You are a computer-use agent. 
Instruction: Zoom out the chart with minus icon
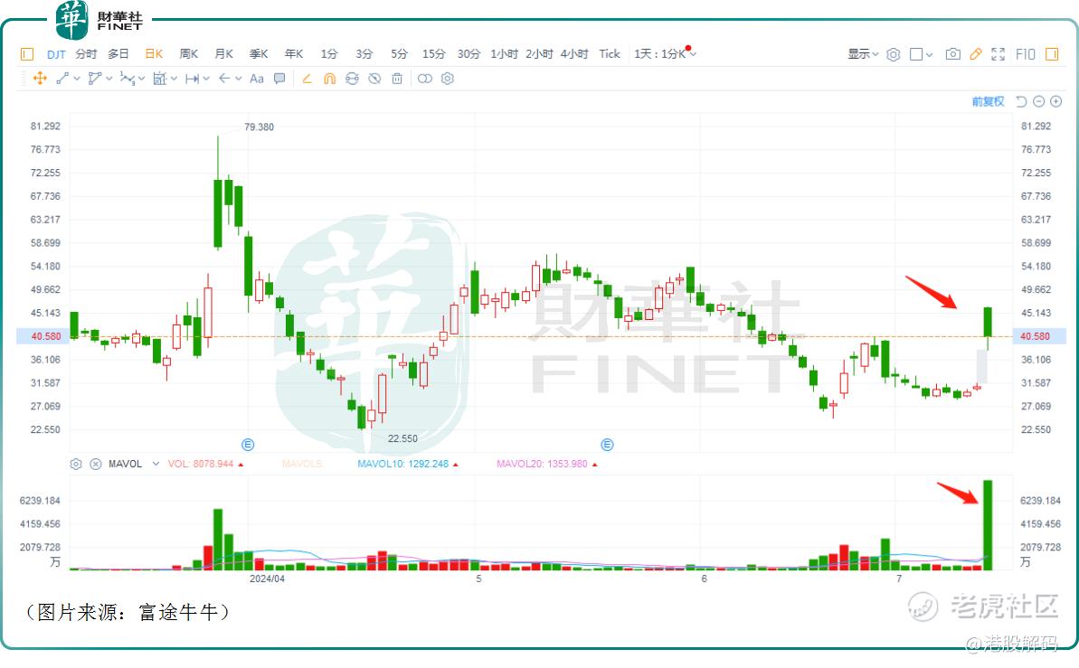pos(1039,101)
